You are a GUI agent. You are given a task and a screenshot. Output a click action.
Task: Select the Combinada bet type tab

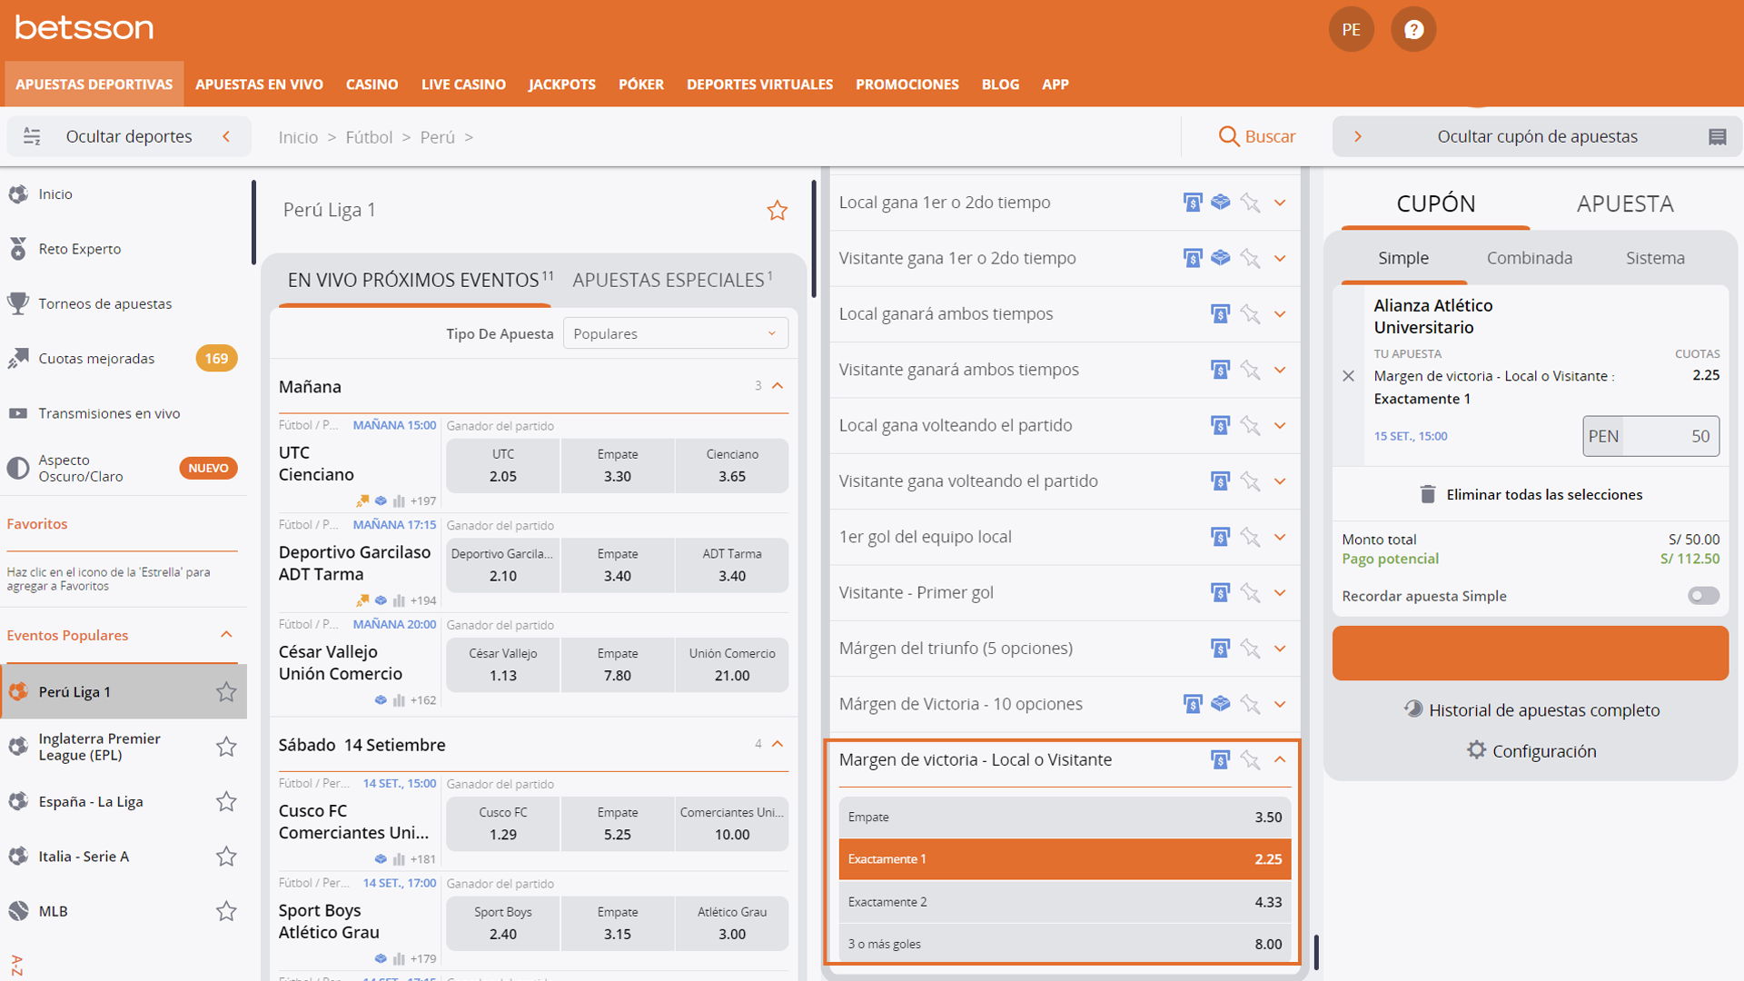coord(1529,258)
